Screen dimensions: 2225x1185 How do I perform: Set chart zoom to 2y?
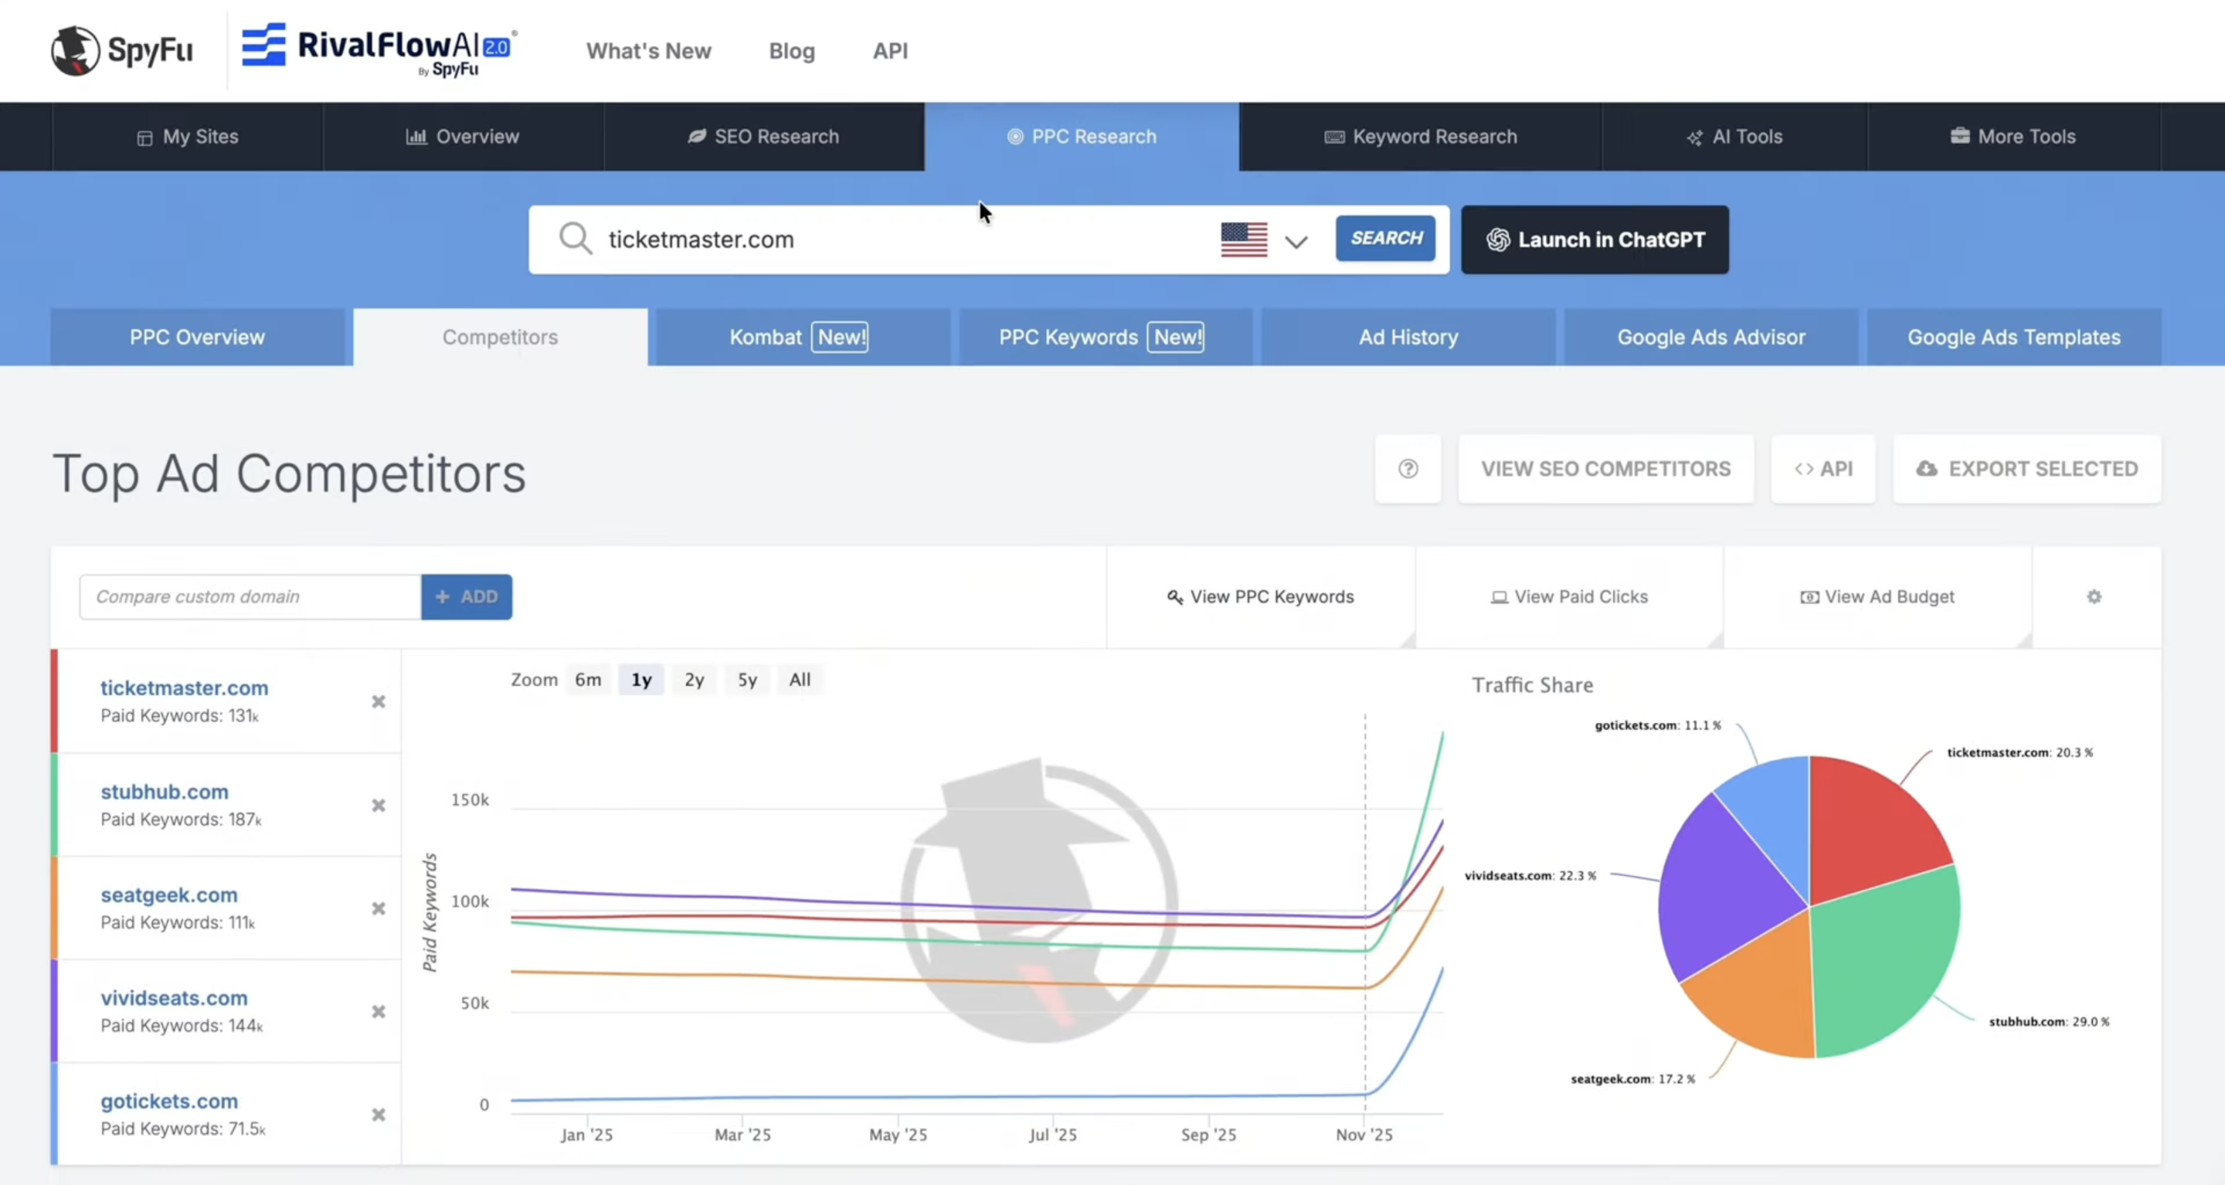pos(695,680)
